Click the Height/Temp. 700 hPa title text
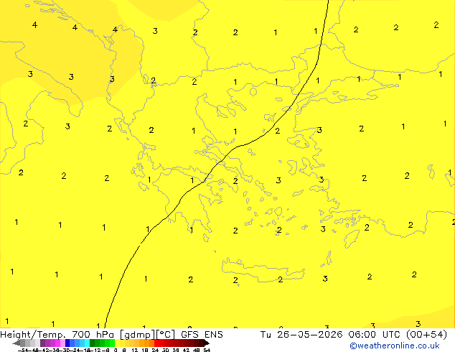The image size is (455, 352). [57, 335]
